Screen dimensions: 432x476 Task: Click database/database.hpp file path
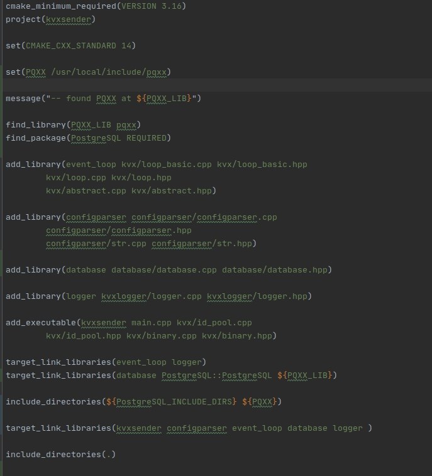[275, 270]
